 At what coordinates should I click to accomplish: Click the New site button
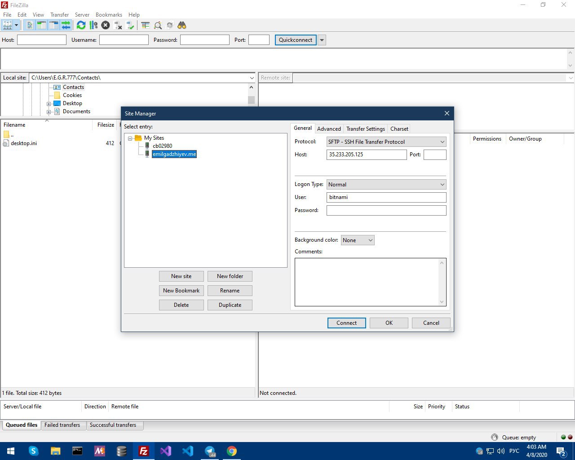click(x=181, y=276)
